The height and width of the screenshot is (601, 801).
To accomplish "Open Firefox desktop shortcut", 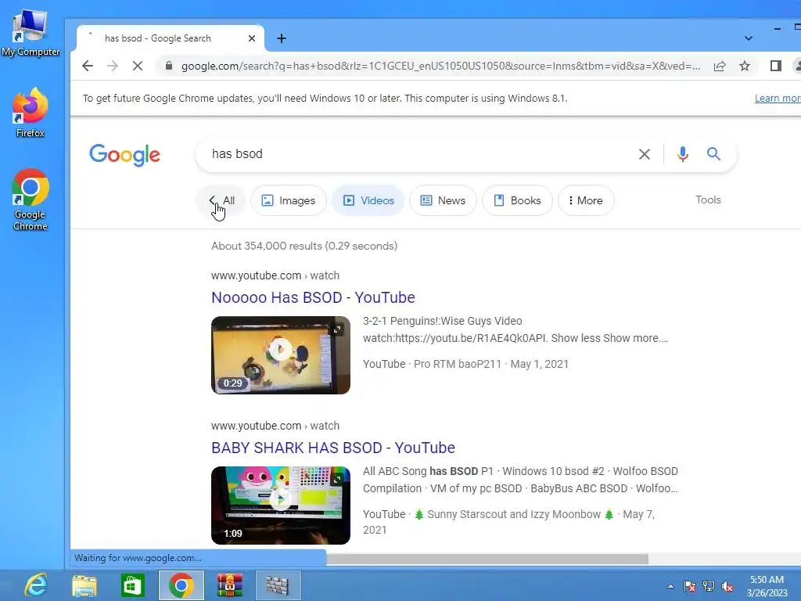I will [x=31, y=113].
